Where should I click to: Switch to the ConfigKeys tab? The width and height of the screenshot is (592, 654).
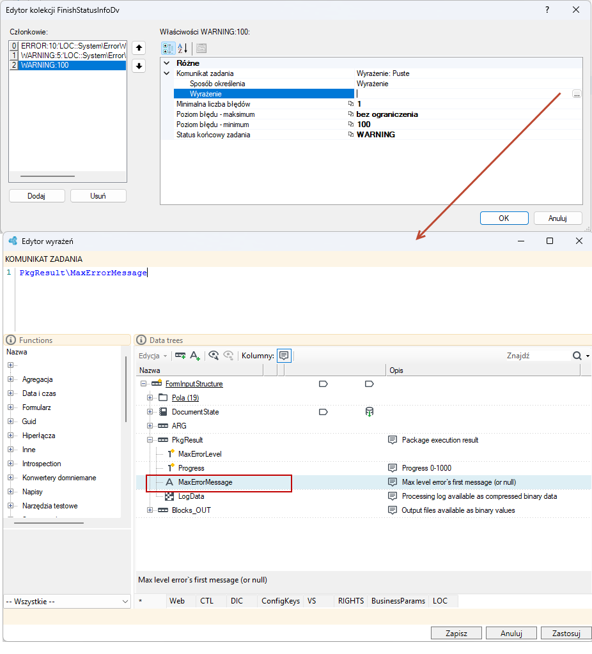(281, 601)
